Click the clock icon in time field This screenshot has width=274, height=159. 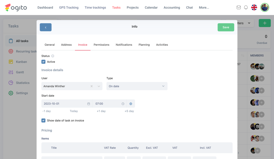tap(123, 104)
